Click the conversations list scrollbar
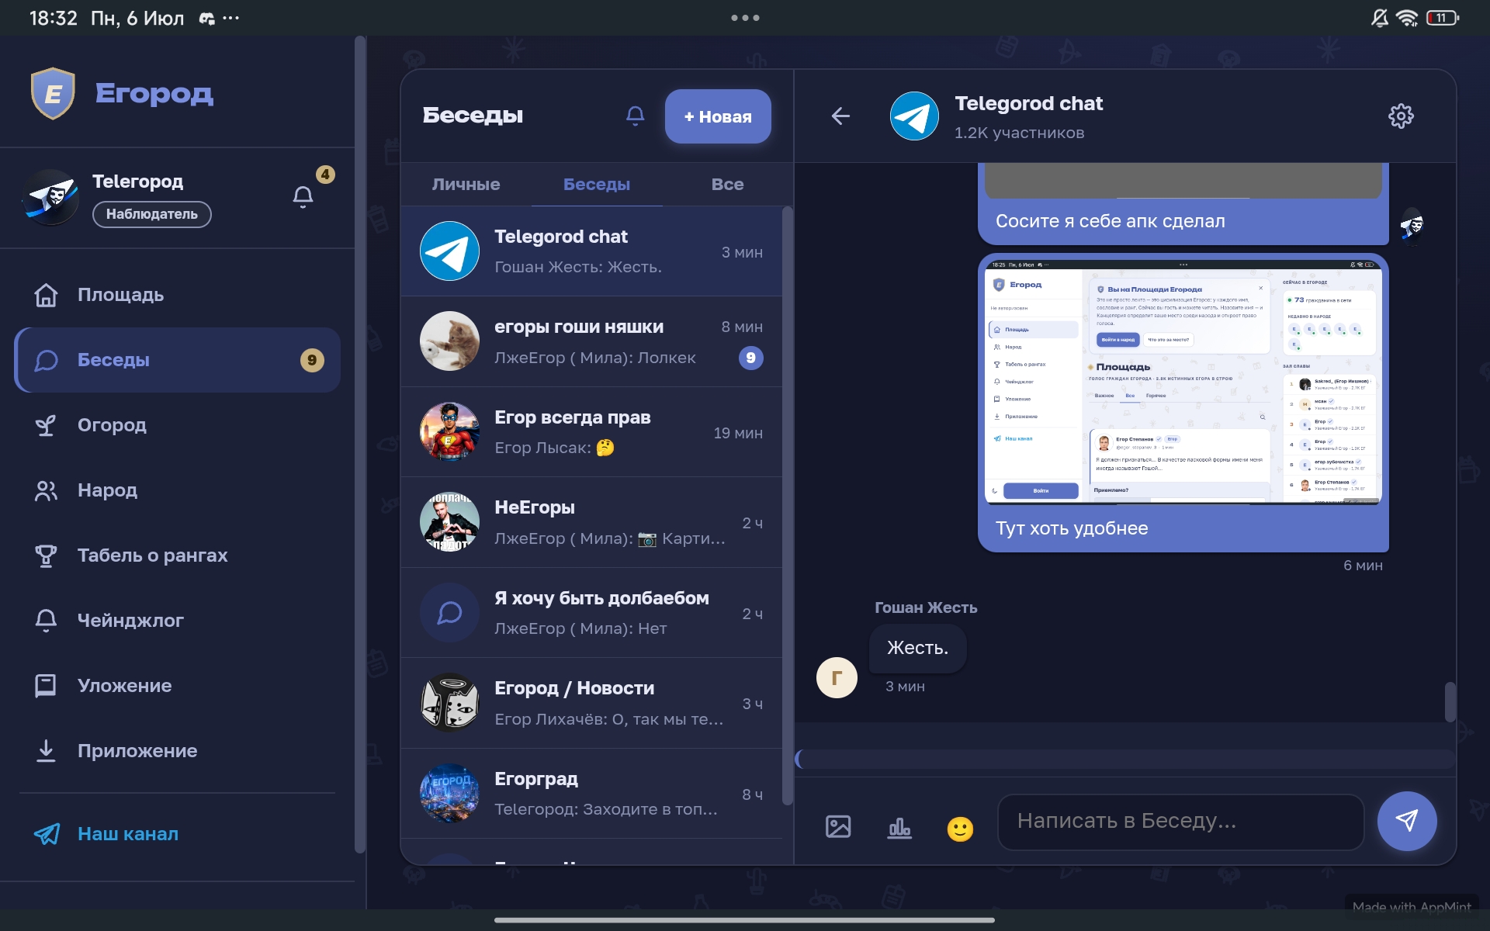This screenshot has width=1490, height=931. [787, 504]
